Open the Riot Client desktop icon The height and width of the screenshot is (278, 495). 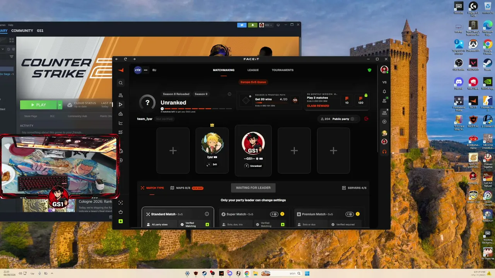click(x=473, y=84)
